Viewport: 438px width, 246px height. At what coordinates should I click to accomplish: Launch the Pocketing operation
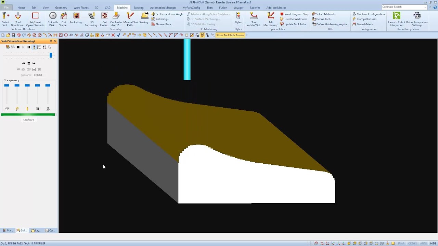76,18
